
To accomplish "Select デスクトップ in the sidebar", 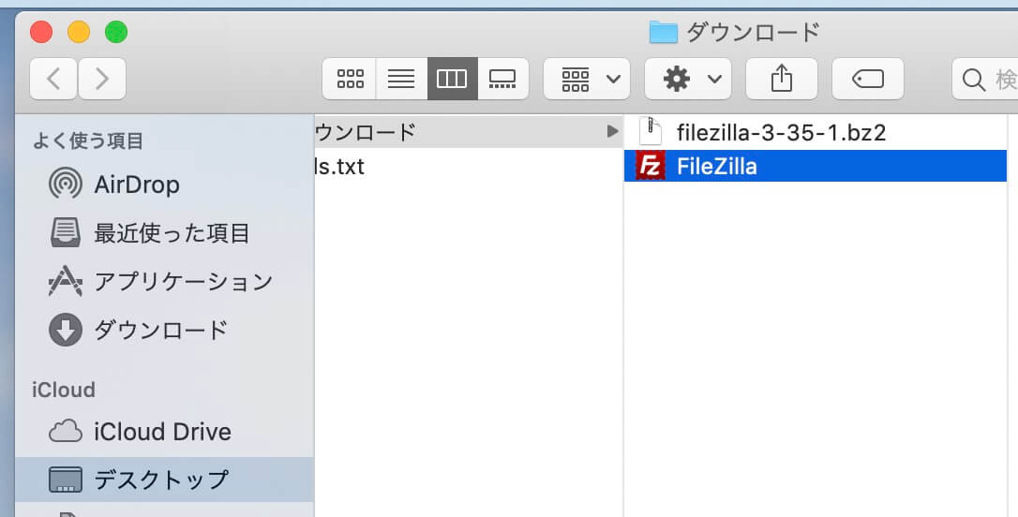I will 160,480.
